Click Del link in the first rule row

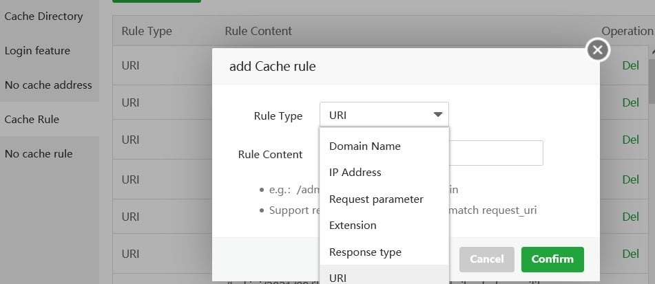(630, 66)
